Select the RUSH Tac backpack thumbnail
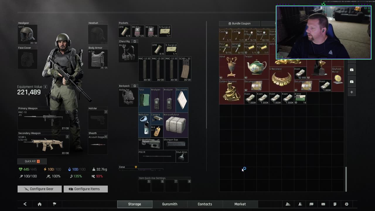The width and height of the screenshot is (375, 211). (x=128, y=98)
